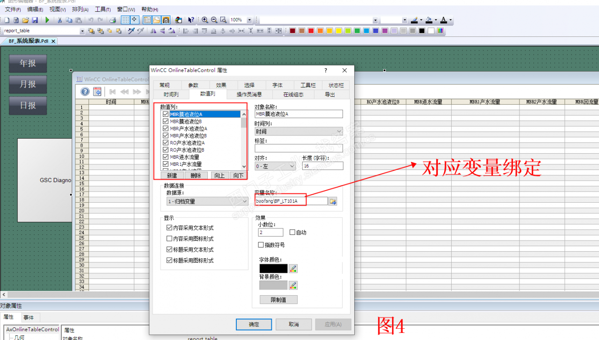Open the report_table object dropdown
The width and height of the screenshot is (599, 340).
click(x=82, y=31)
